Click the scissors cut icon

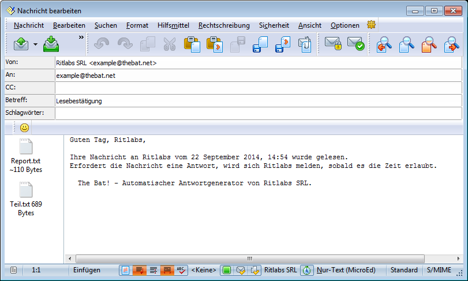pos(170,44)
